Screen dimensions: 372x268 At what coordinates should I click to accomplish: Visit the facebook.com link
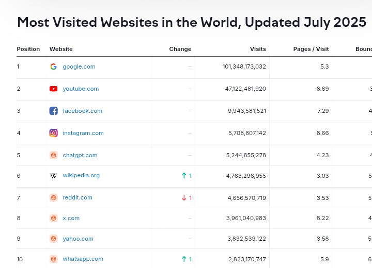[x=83, y=111]
